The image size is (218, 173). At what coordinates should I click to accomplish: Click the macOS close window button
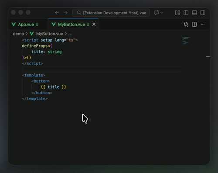(13, 13)
